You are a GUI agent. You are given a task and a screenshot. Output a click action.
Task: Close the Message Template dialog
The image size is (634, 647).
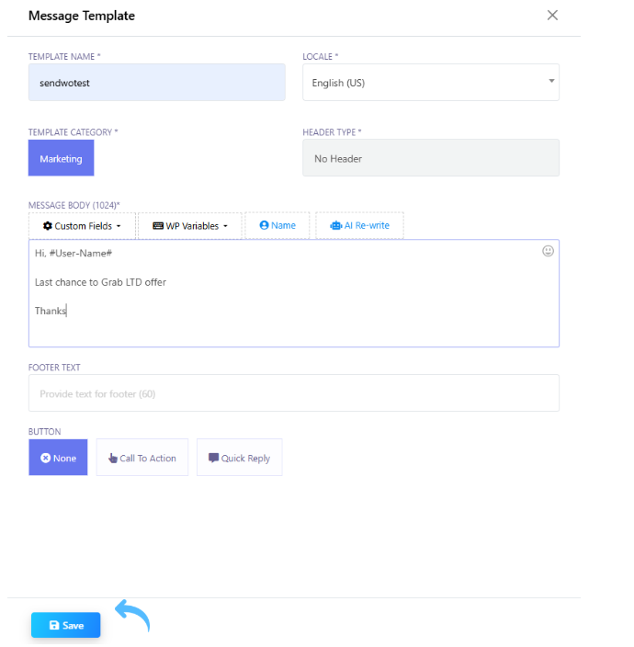tap(552, 16)
